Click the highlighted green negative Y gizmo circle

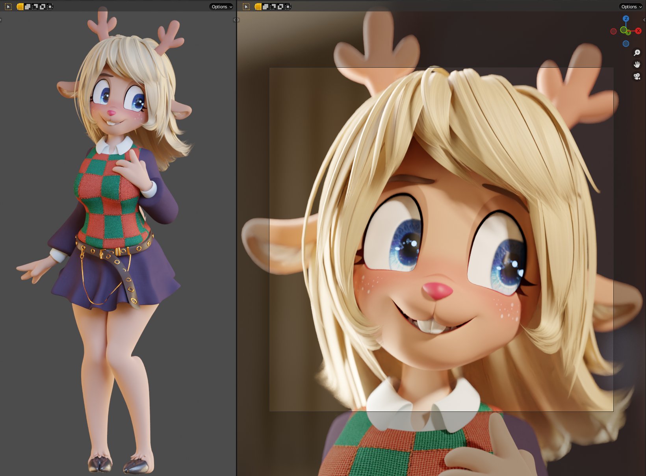[x=624, y=30]
